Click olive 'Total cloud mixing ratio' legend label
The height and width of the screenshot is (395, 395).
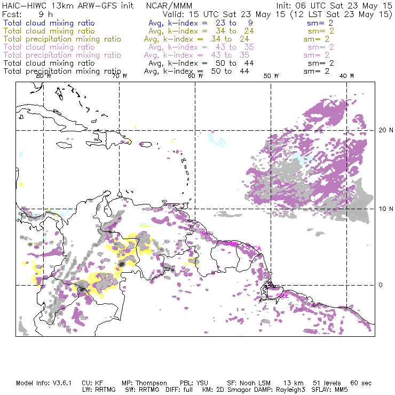pos(49,31)
